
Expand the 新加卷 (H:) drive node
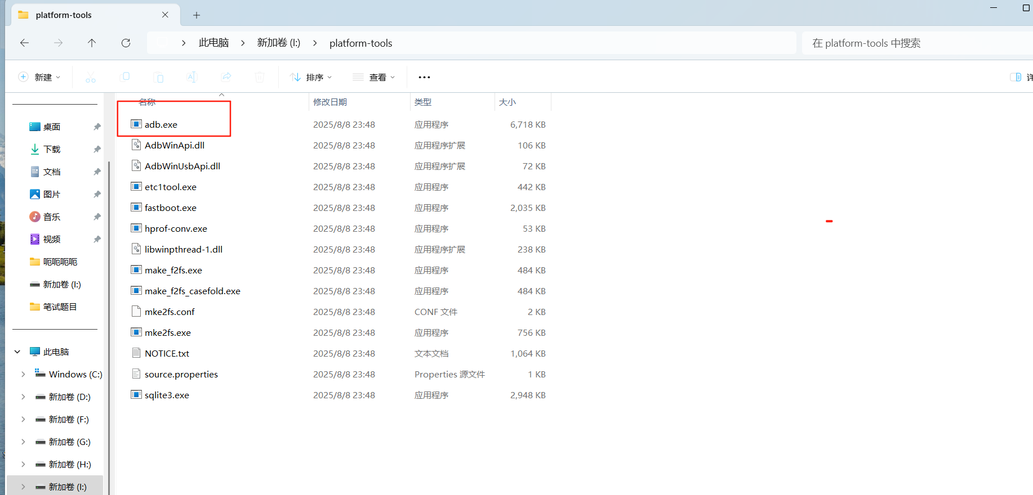click(x=23, y=464)
